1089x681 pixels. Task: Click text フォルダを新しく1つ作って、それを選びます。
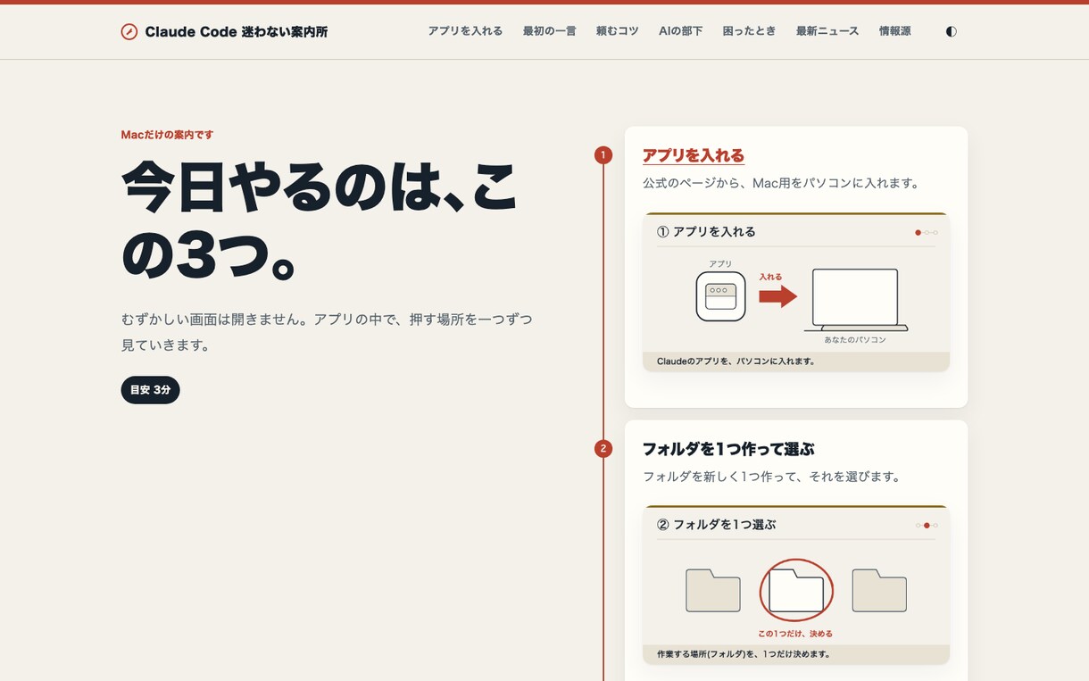click(772, 477)
